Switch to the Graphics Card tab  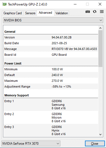(x=13, y=13)
